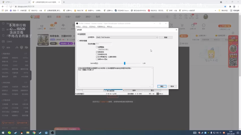Viewport: 241px width, 135px height.
Task: Expand the 分类 dropdown in site navigation
Action: pos(68,16)
